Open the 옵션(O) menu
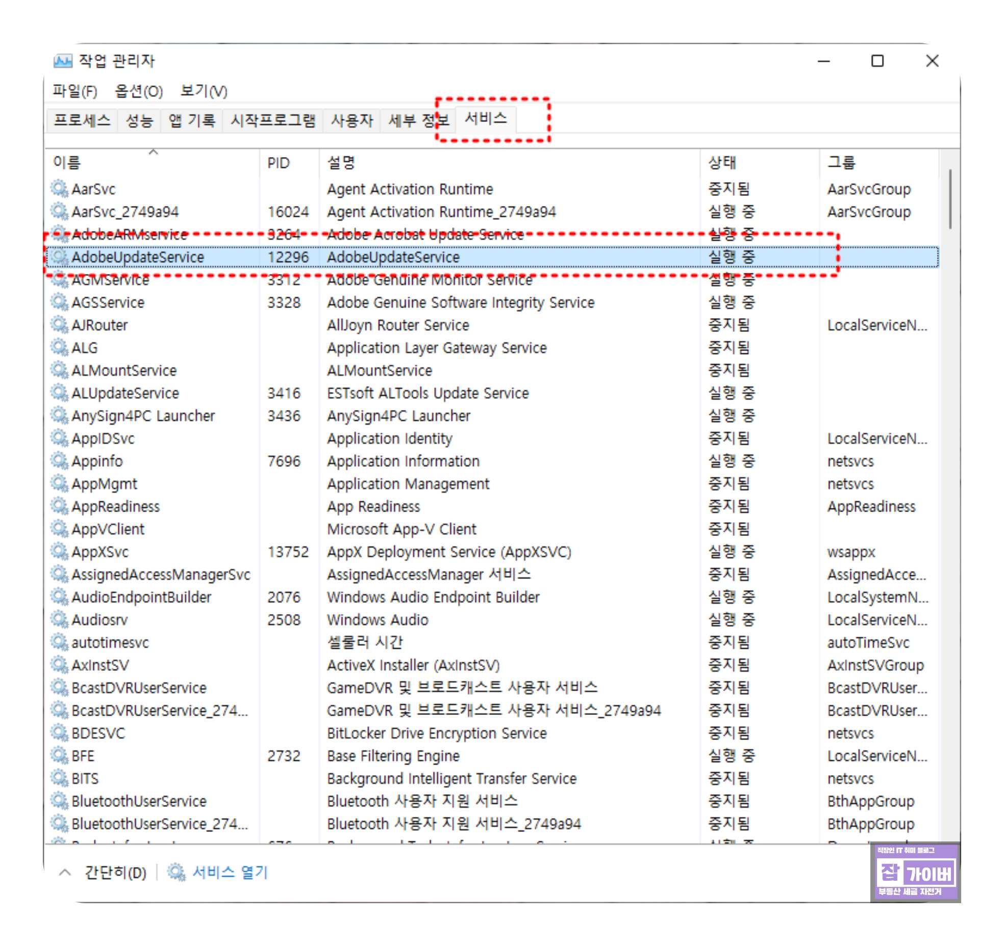1004x946 pixels. (x=138, y=91)
